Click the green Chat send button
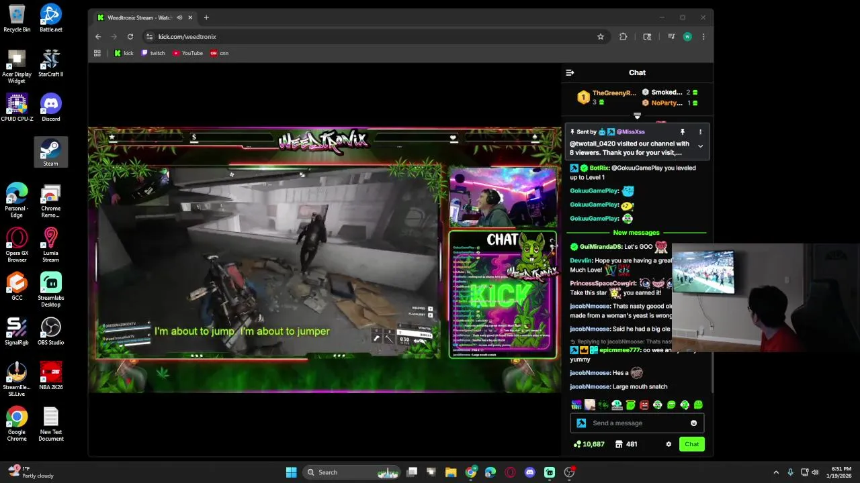The image size is (860, 483). tap(691, 444)
